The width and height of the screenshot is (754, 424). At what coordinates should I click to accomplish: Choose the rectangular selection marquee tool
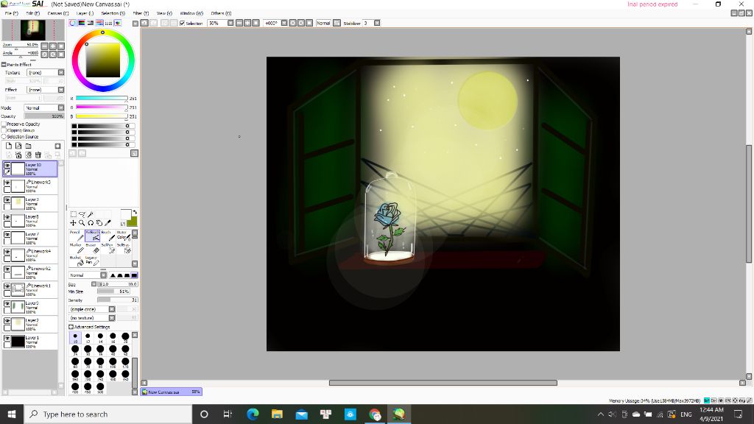pos(73,214)
